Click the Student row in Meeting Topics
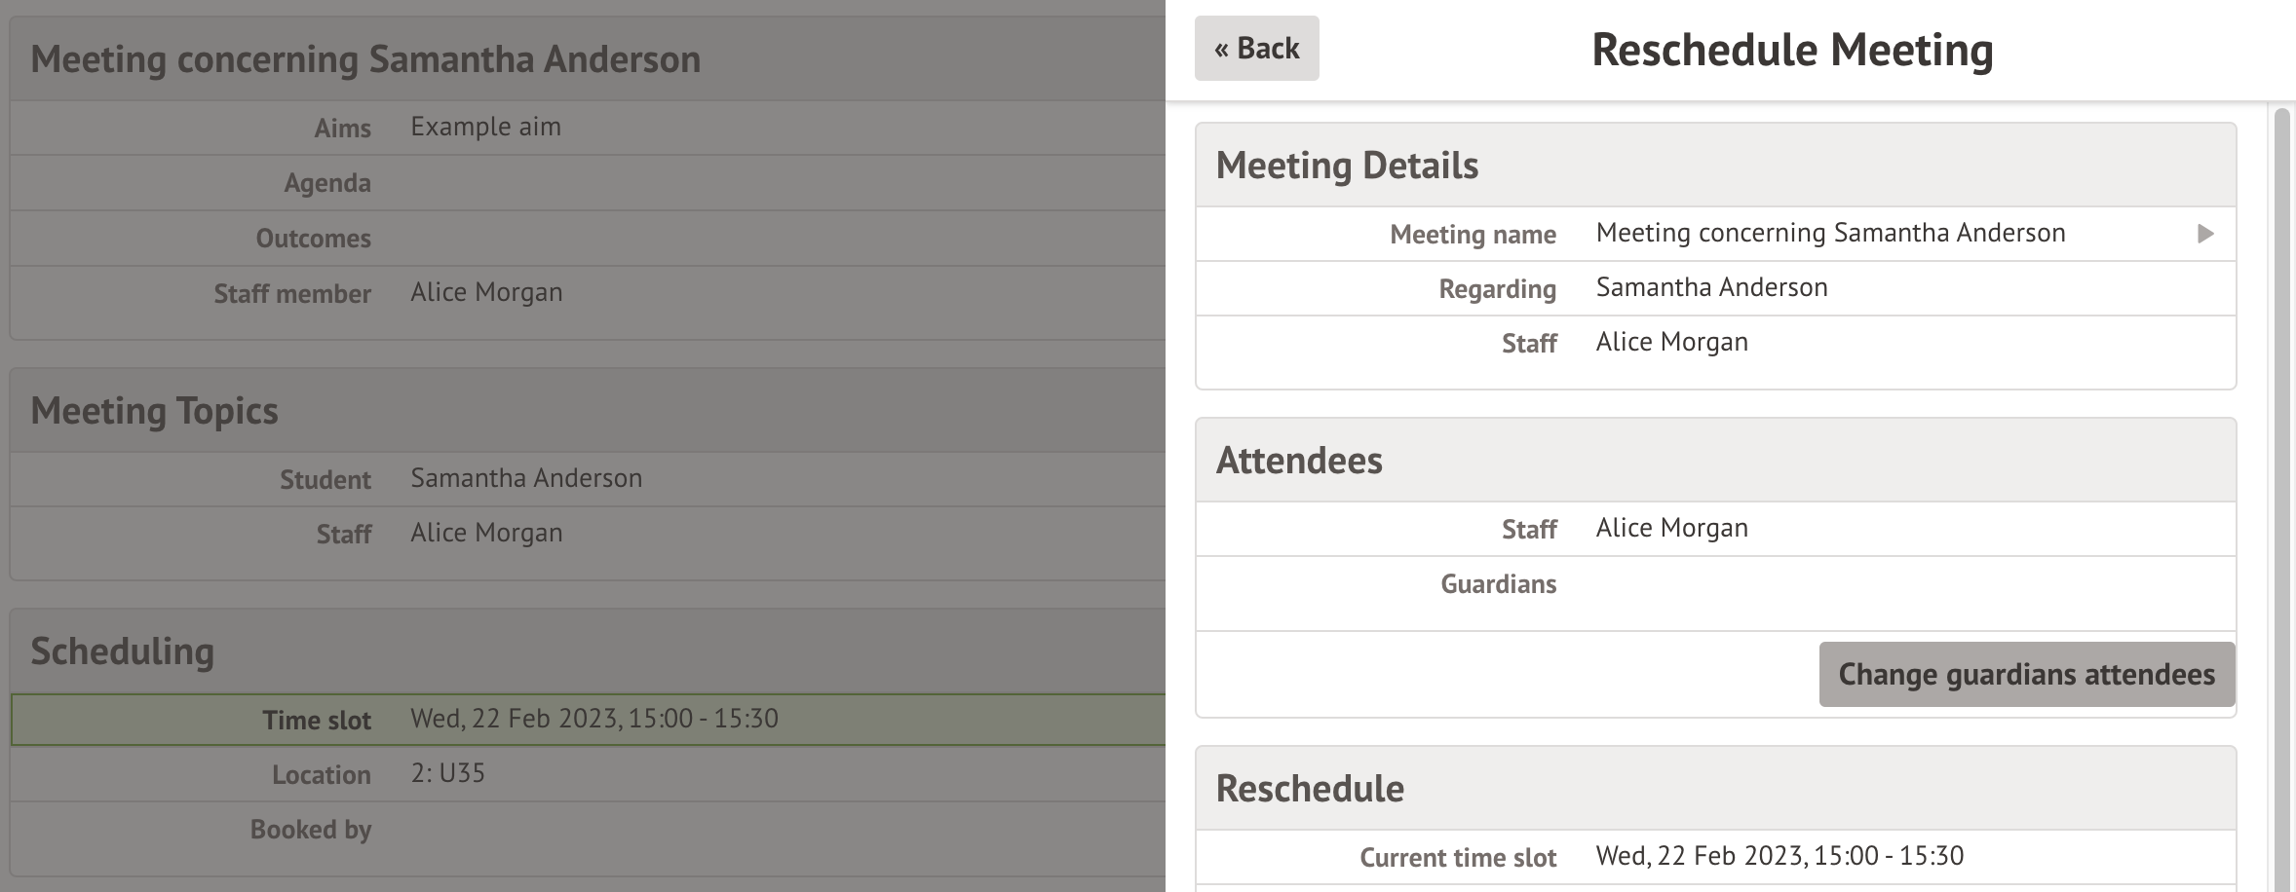Image resolution: width=2296 pixels, height=892 pixels. (589, 479)
